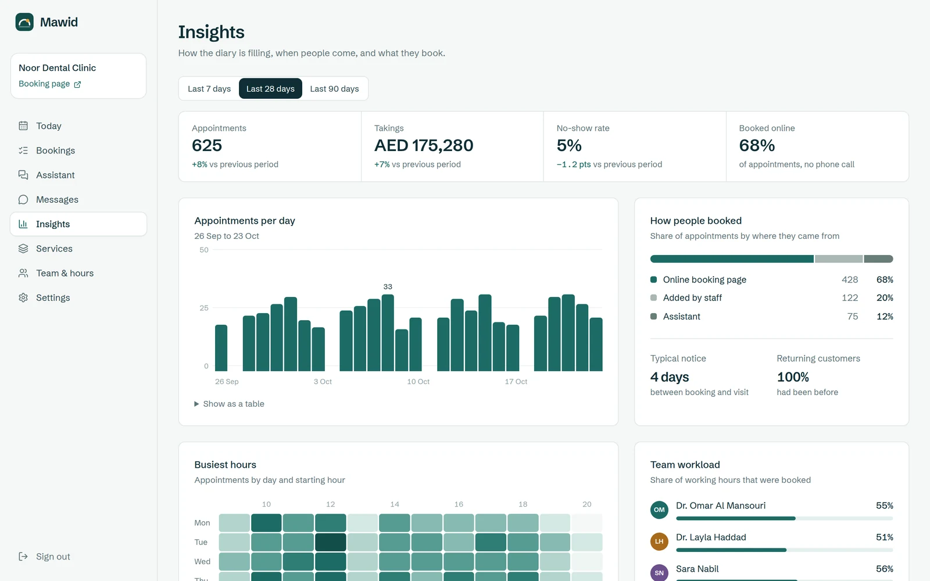Click the Bookings list icon
The height and width of the screenshot is (581, 930).
point(23,150)
